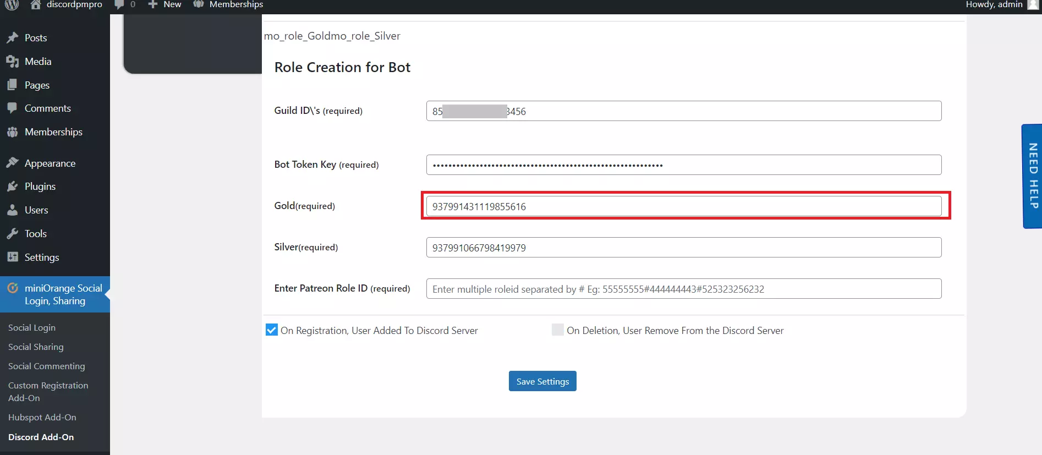
Task: Click the Gold(required) label
Action: 305,206
